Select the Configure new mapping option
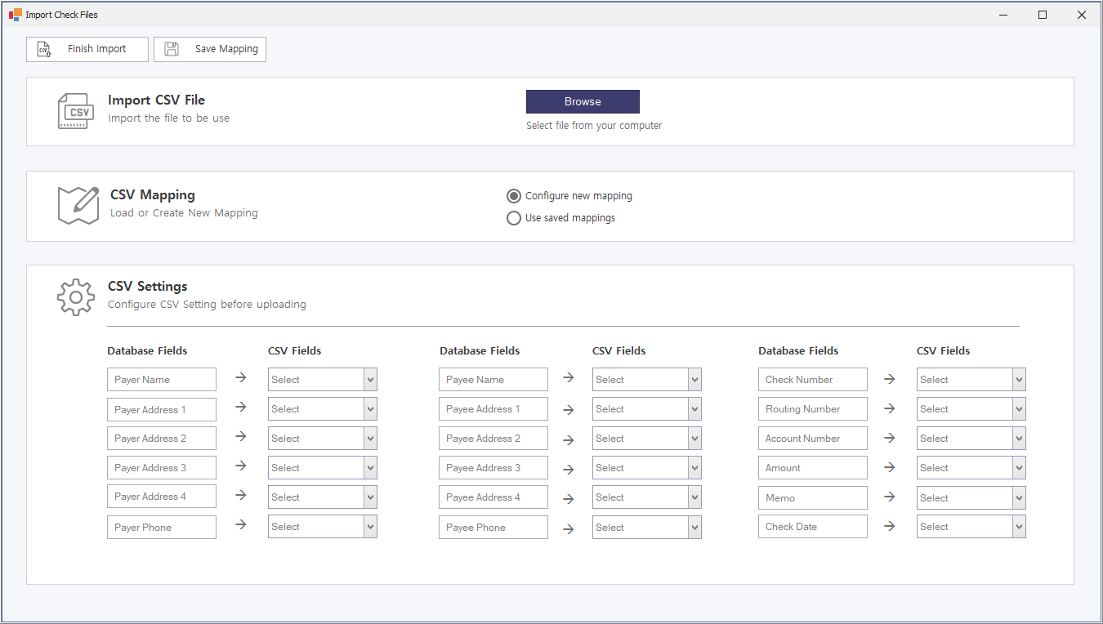1103x624 pixels. (514, 196)
